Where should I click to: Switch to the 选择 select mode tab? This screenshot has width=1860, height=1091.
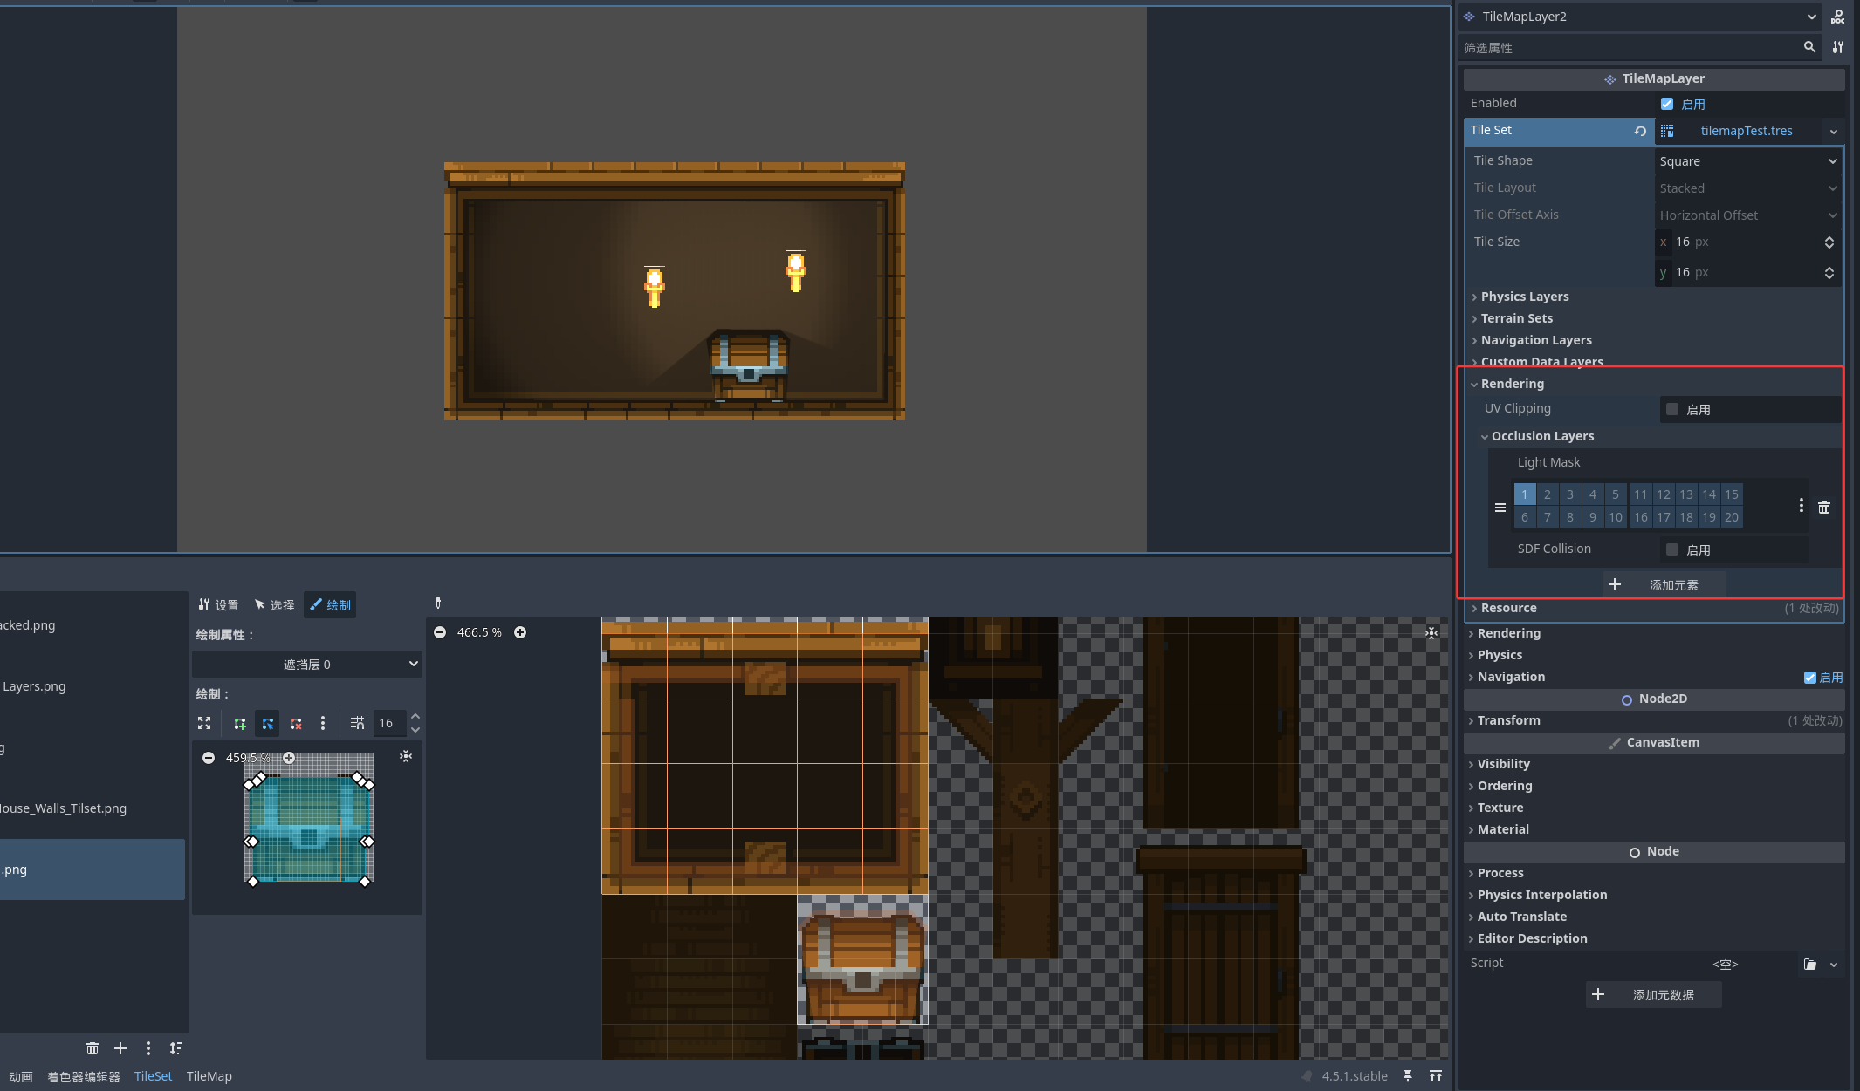pyautogui.click(x=274, y=604)
